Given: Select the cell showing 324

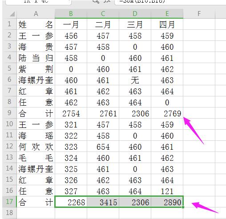Looking at the screenshot, I should tap(71, 157).
